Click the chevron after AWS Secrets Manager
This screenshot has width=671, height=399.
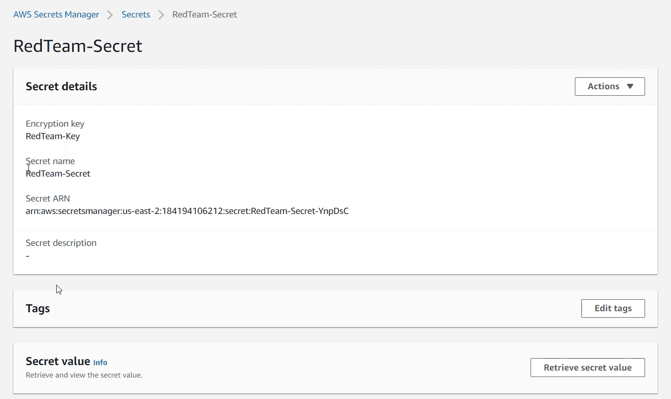(110, 15)
